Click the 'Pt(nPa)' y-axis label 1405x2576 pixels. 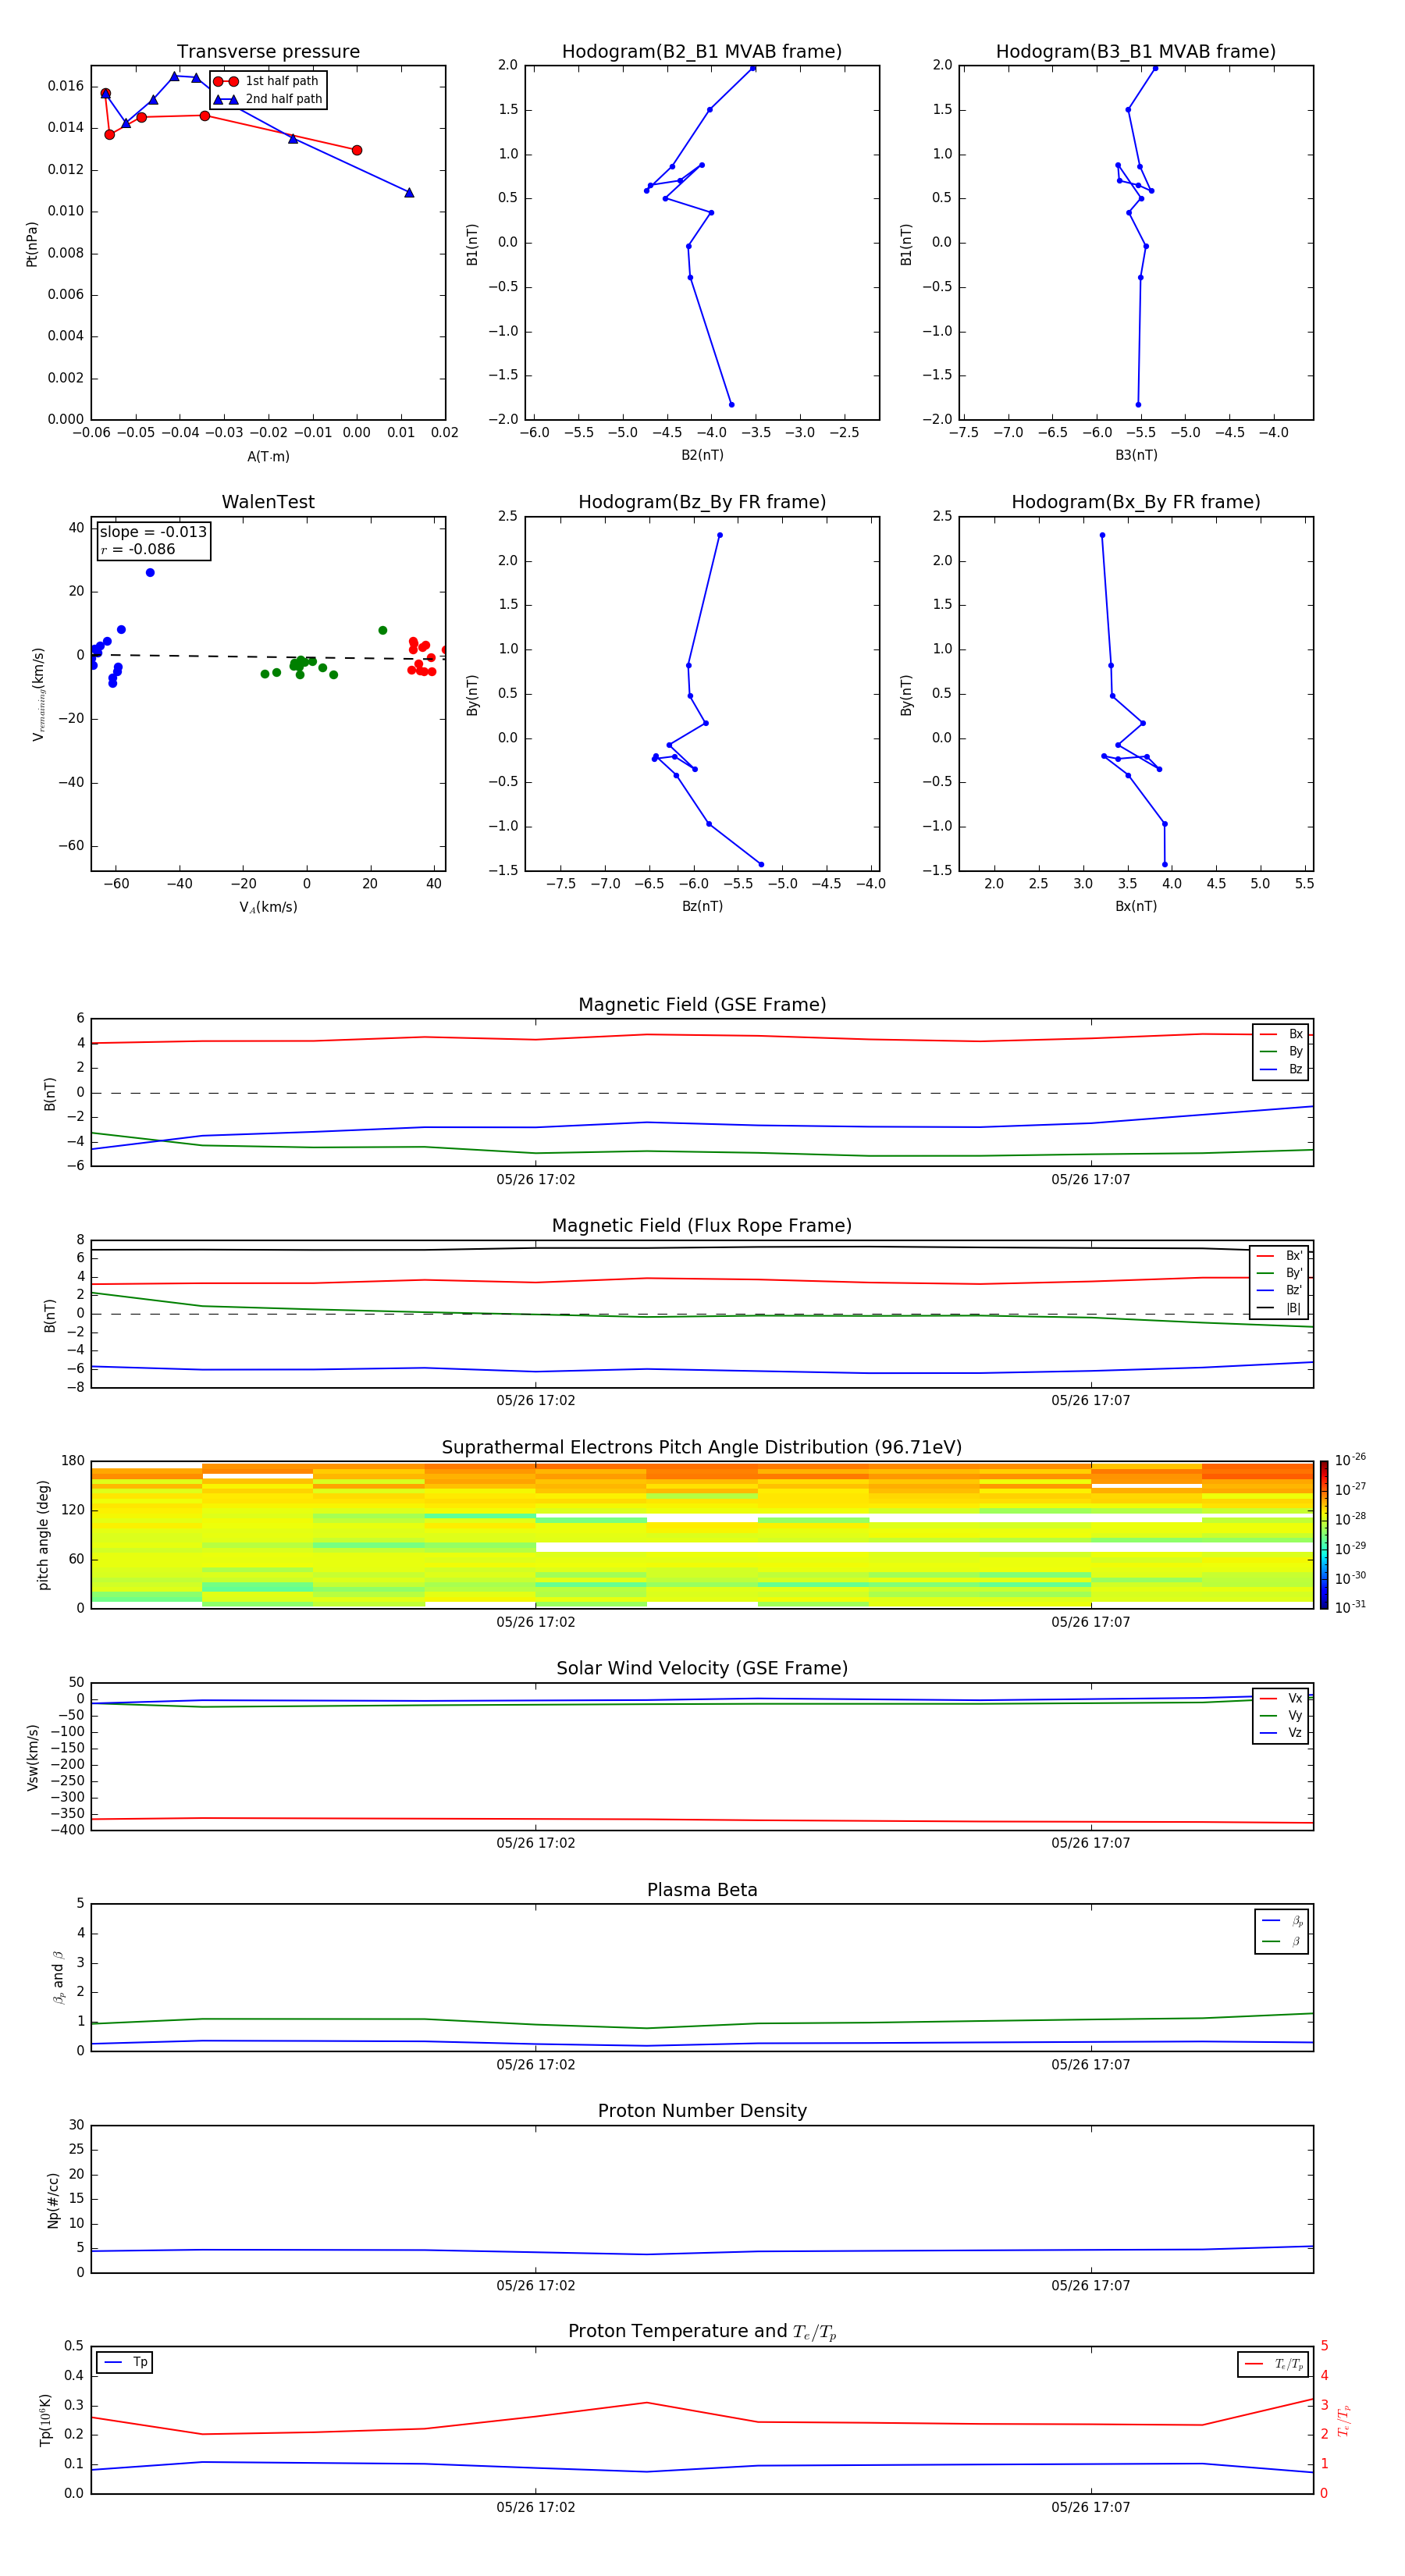click(x=32, y=244)
